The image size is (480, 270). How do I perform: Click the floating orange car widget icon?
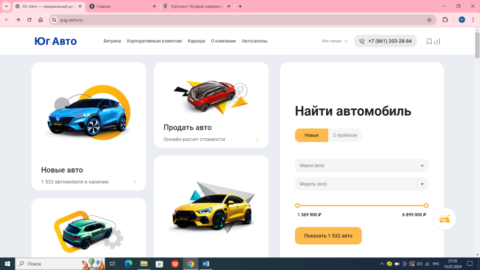[445, 219]
